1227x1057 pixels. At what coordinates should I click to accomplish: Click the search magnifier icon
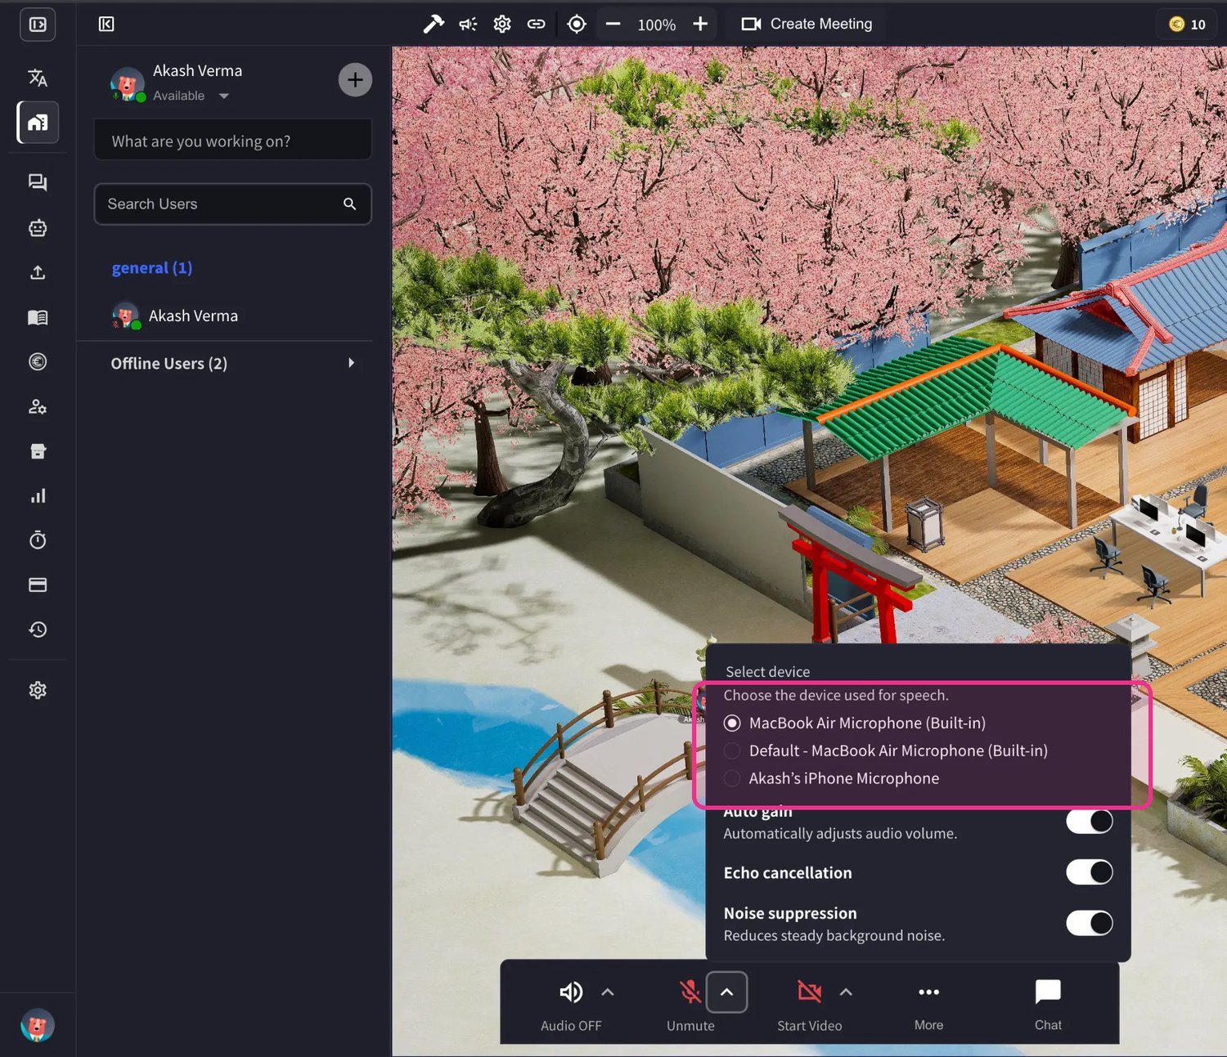[x=349, y=204]
